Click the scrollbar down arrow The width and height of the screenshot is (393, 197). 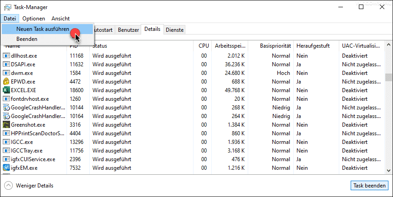tap(389, 171)
